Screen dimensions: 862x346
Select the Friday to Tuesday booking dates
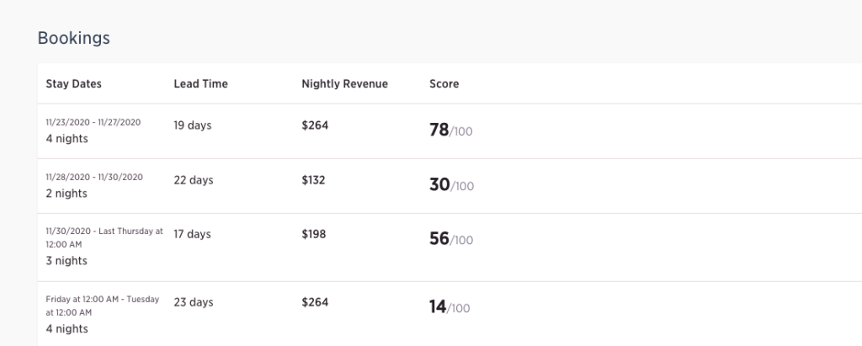(x=102, y=306)
